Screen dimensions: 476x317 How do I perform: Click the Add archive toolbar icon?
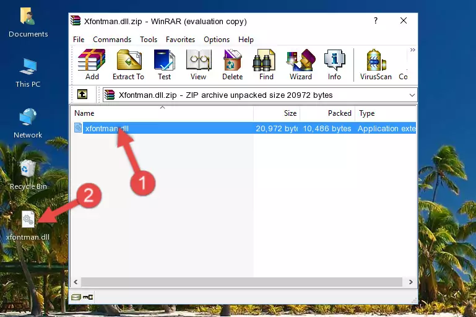coord(92,64)
